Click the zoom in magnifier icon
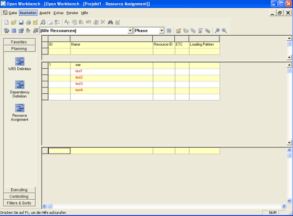The height and width of the screenshot is (216, 293). pos(217,30)
